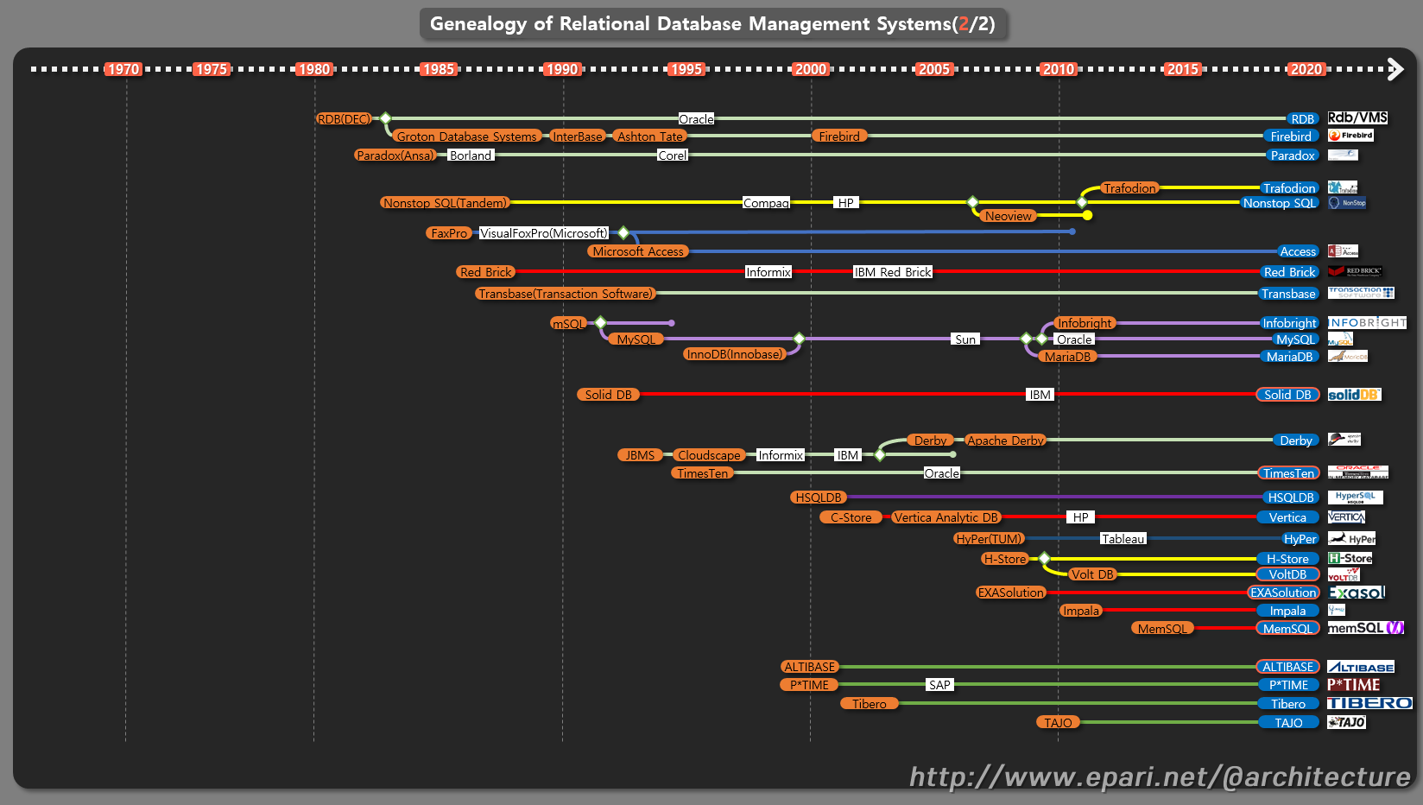Viewport: 1423px width, 805px height.
Task: Click the mSQL origin label
Action: click(x=569, y=324)
